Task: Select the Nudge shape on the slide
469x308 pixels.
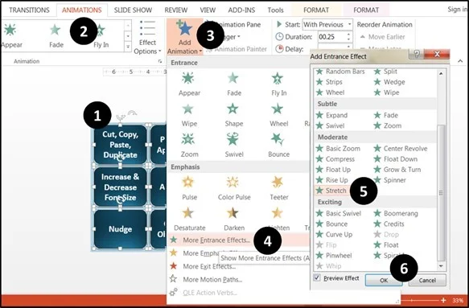Action: coord(120,229)
